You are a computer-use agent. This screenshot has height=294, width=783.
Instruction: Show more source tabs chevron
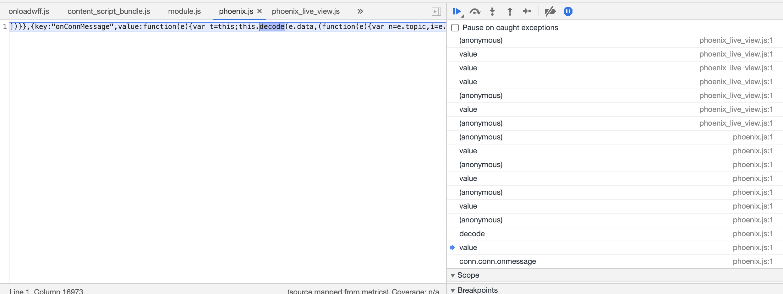(360, 11)
